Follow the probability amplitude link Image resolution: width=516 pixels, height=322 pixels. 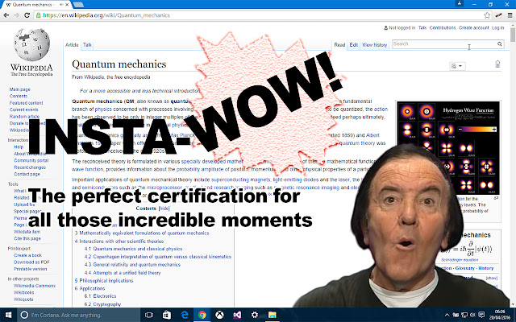[200, 169]
